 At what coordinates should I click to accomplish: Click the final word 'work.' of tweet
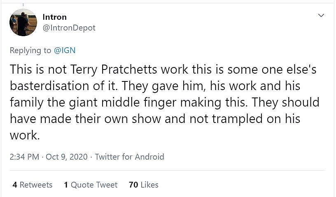[25, 135]
